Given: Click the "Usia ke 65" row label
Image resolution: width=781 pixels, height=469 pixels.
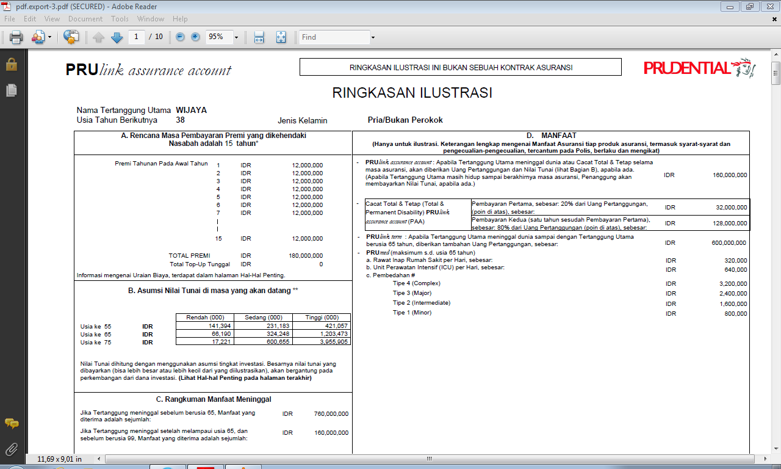Looking at the screenshot, I should click(x=96, y=334).
